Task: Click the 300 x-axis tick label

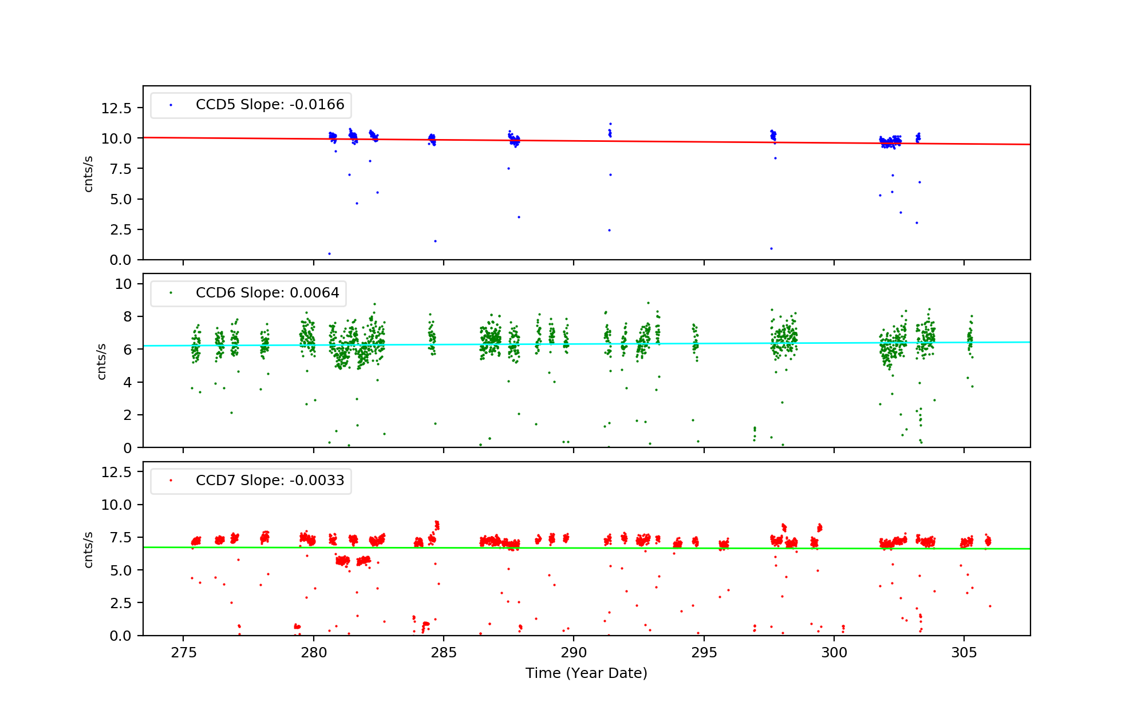Action: pyautogui.click(x=834, y=653)
